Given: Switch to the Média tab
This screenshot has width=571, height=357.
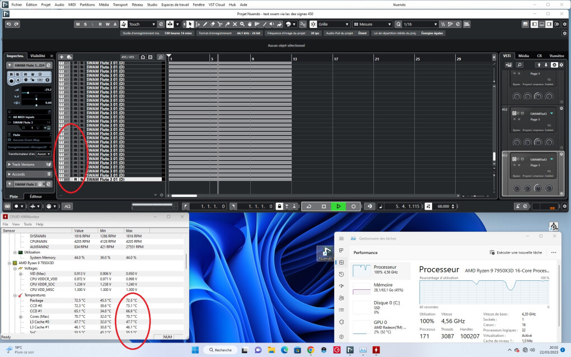Looking at the screenshot, I should 523,56.
